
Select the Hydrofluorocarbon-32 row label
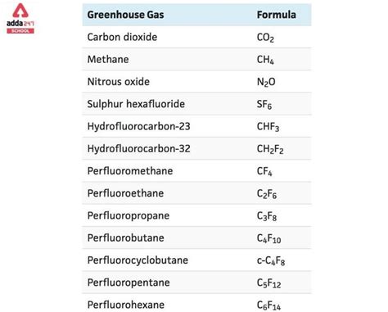[138, 149]
